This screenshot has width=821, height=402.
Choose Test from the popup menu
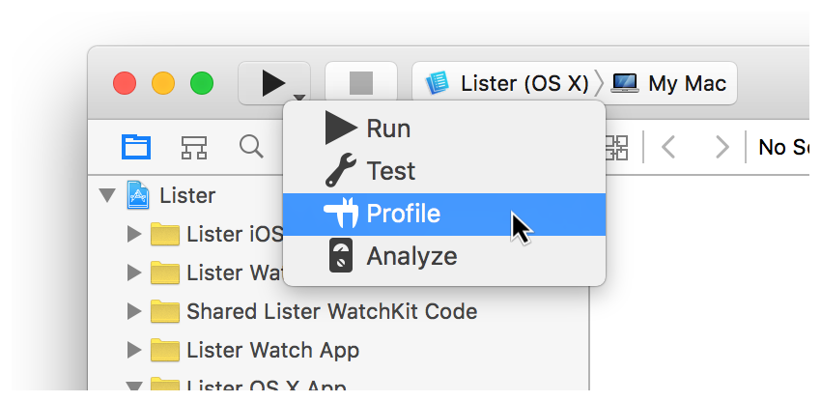coord(390,171)
